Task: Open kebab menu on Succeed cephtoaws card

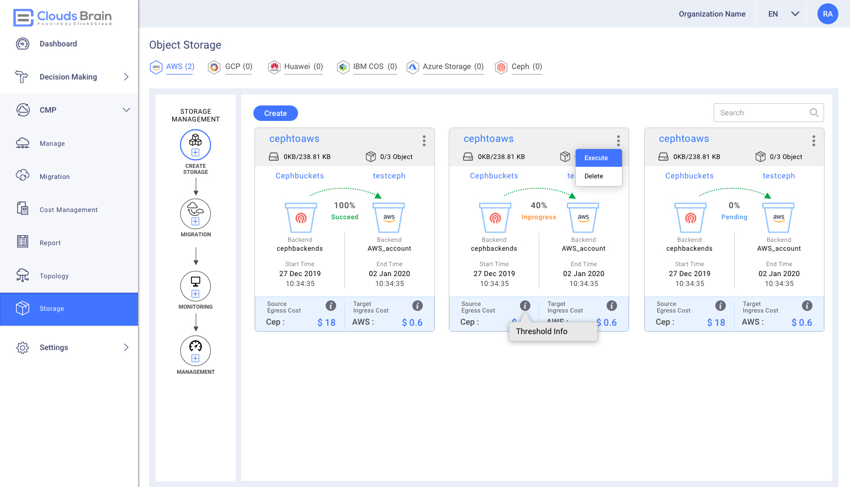Action: point(424,141)
